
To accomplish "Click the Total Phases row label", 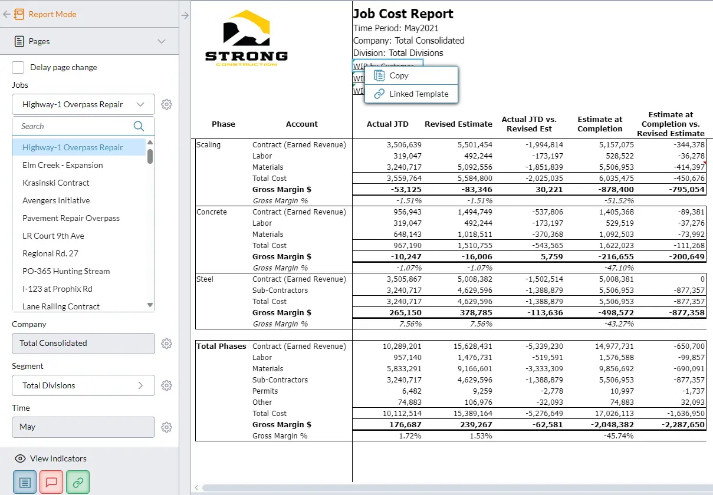I will (221, 346).
